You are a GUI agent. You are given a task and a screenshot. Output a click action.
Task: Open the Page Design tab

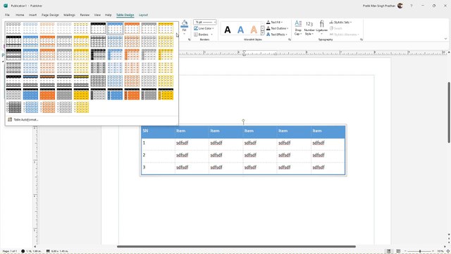click(x=50, y=15)
